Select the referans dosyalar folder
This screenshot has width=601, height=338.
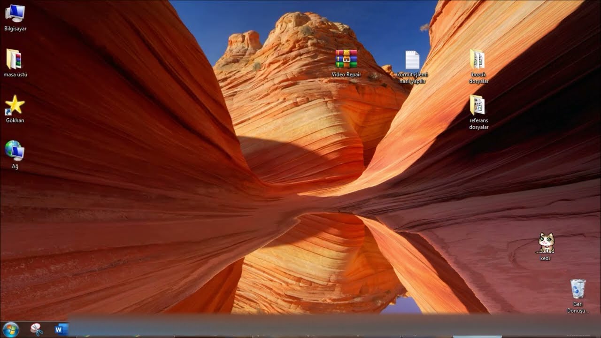click(478, 105)
